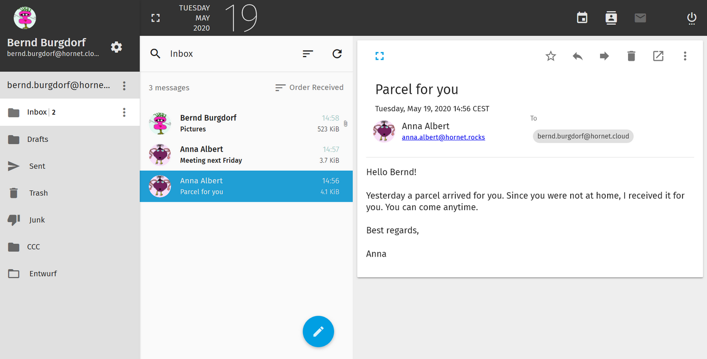This screenshot has width=707, height=359.
Task: Compose new message with pencil button
Action: point(318,332)
